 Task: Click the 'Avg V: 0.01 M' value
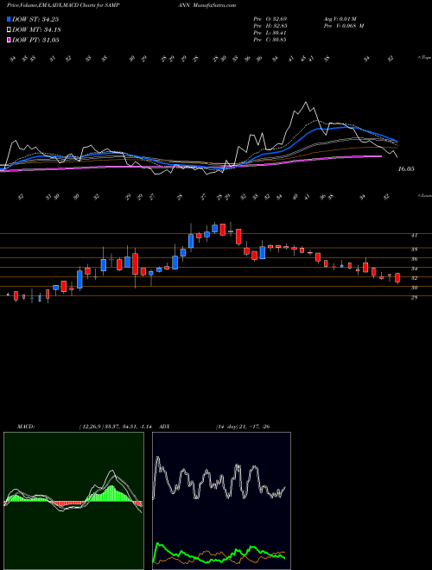click(342, 18)
